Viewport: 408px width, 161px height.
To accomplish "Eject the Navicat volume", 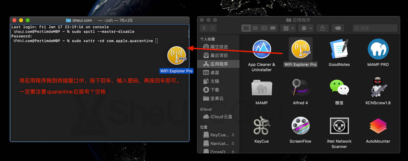I will (x=233, y=143).
